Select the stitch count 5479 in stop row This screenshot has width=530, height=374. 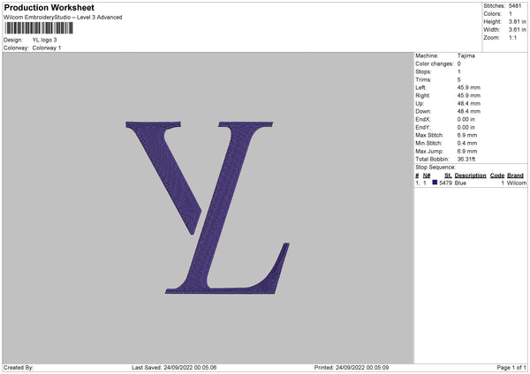pos(445,183)
